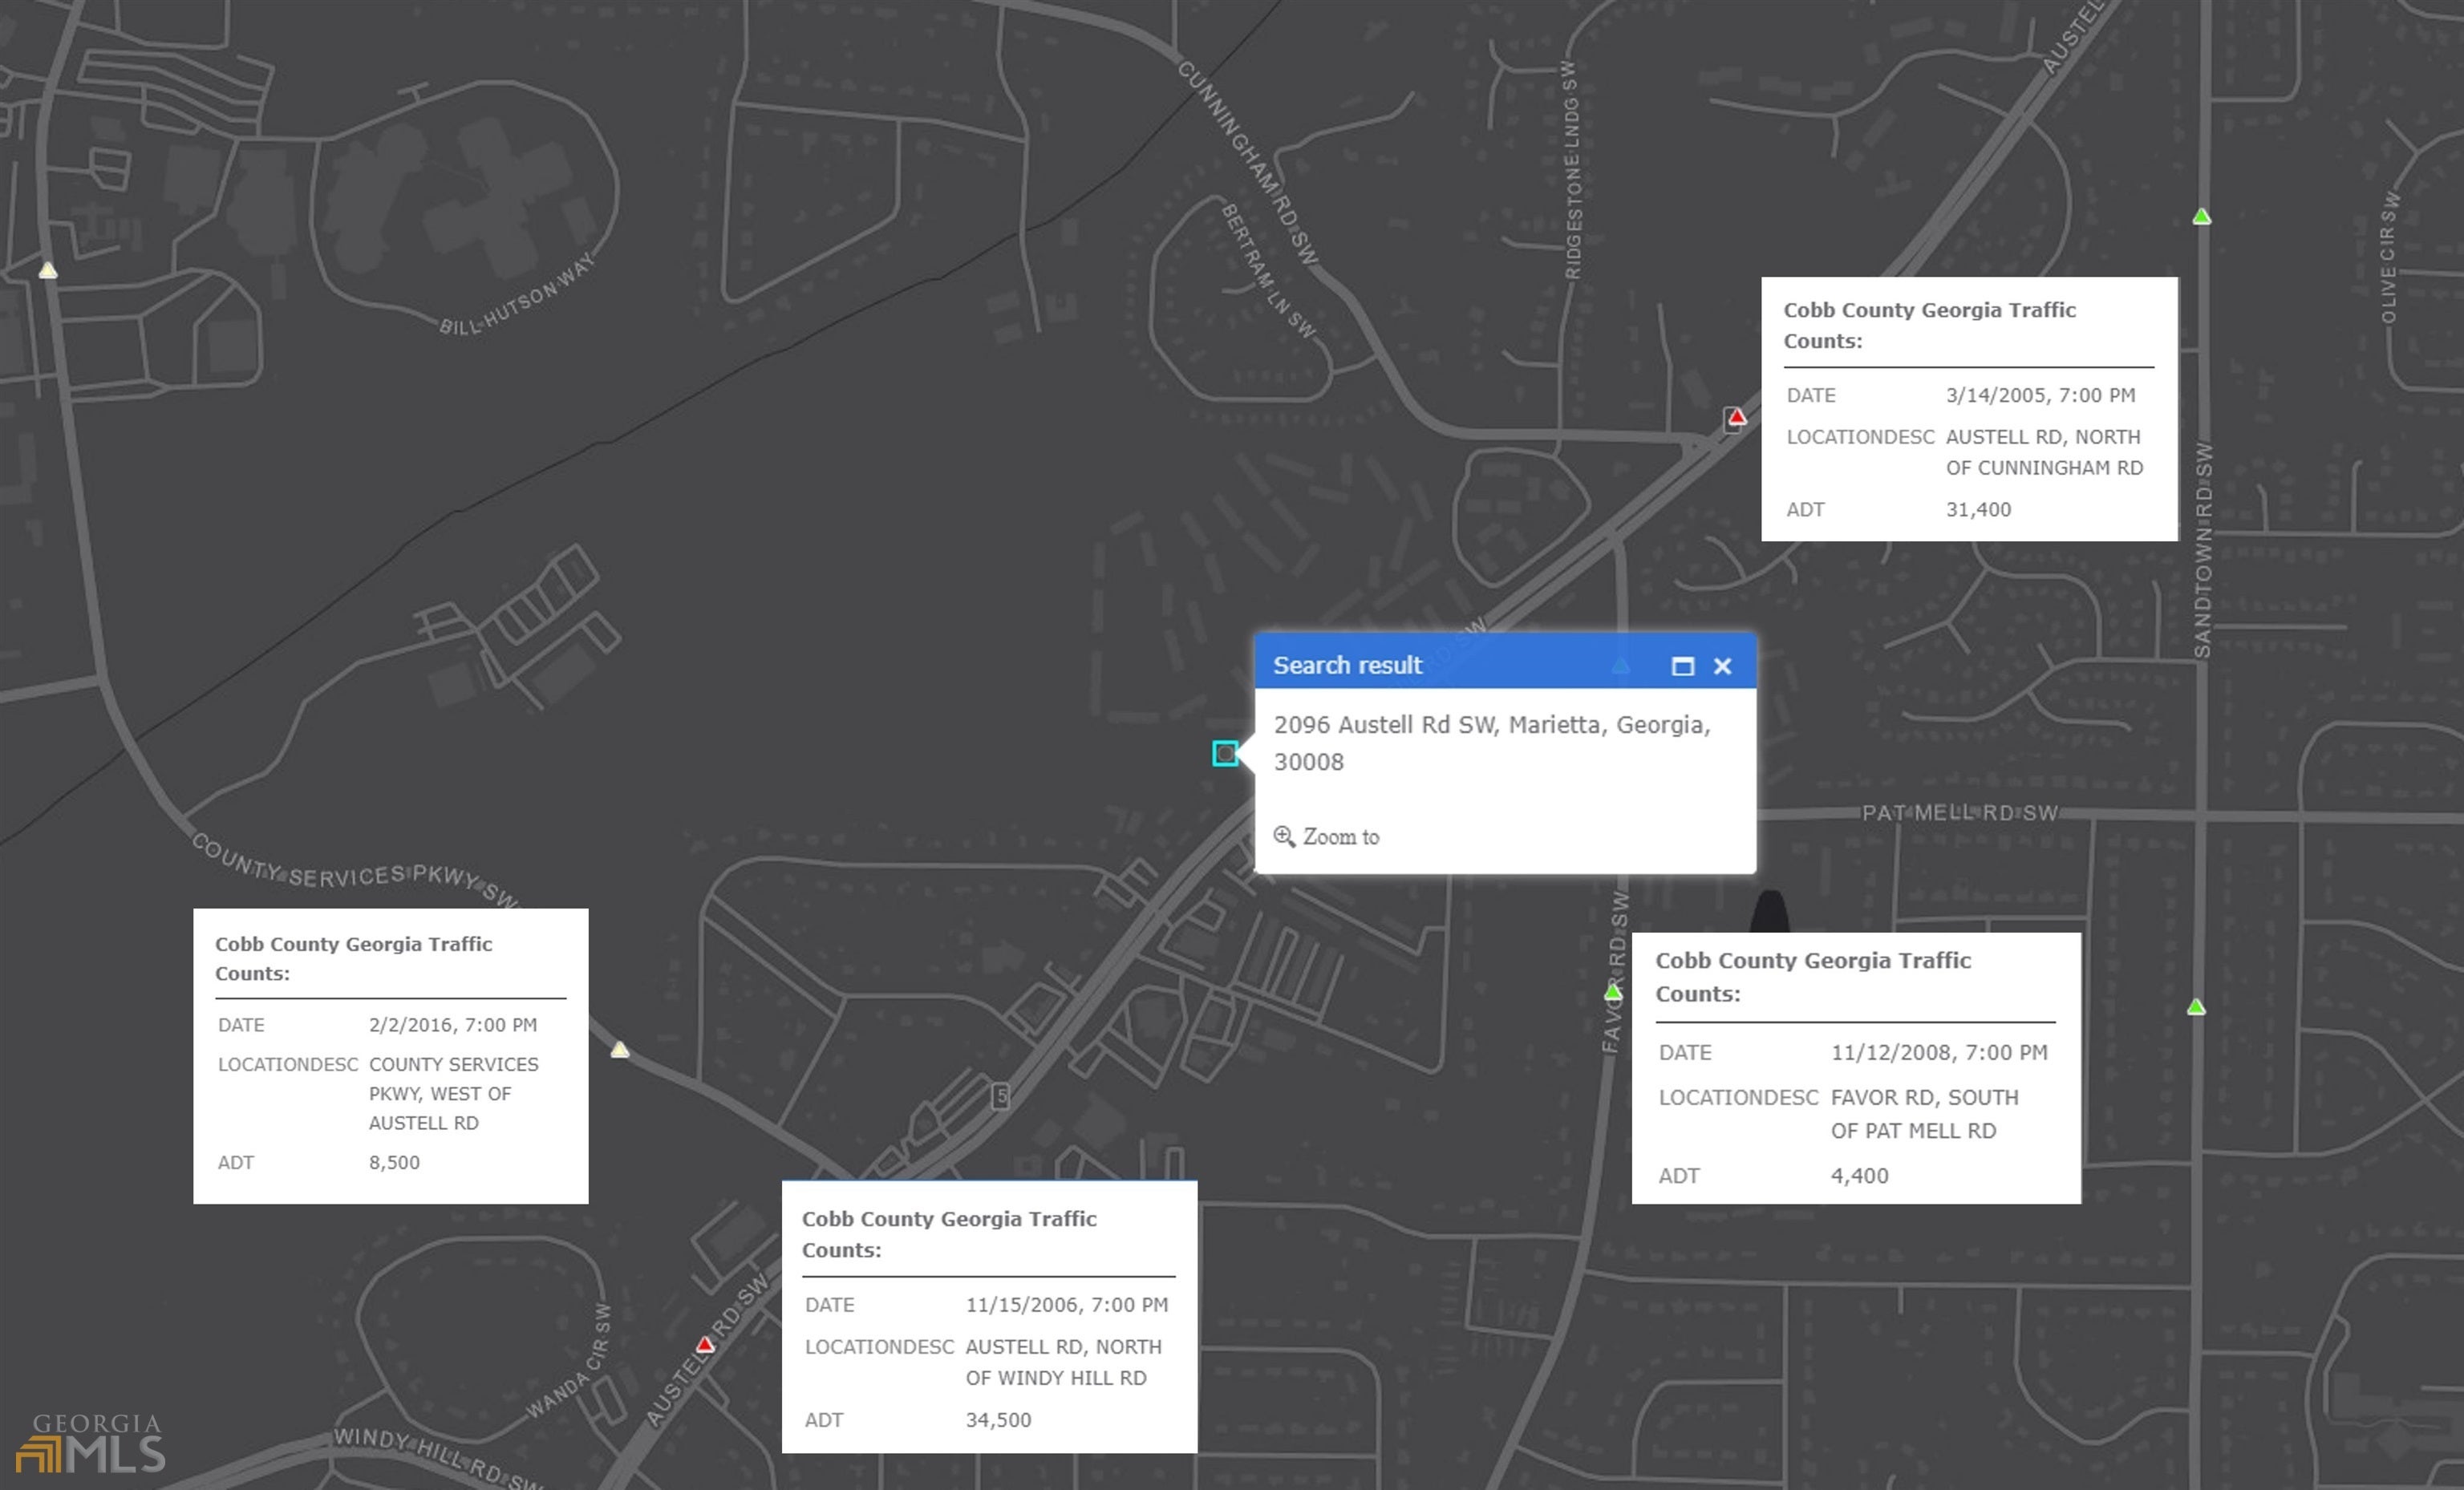Select the green triangle marker on Favor Rd
This screenshot has width=2464, height=1490.
1613,992
